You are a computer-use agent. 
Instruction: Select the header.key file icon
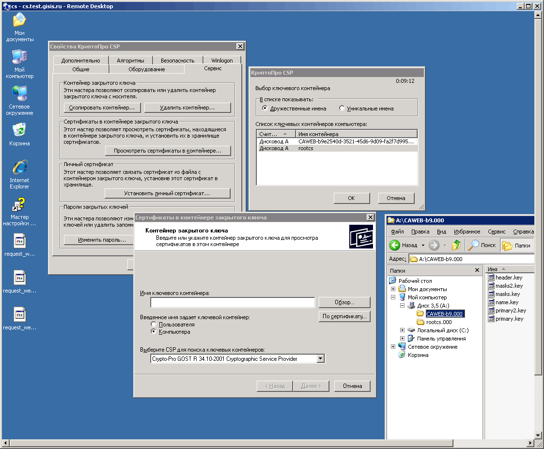(x=491, y=277)
